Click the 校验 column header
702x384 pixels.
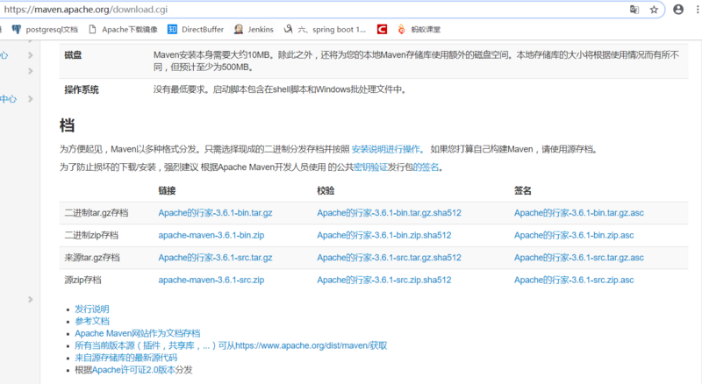(x=326, y=190)
